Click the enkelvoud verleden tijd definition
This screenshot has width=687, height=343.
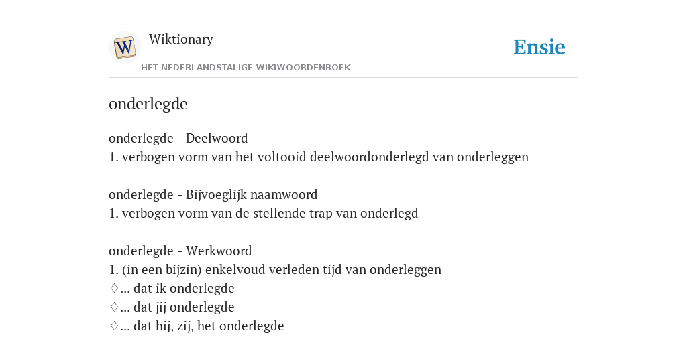[x=275, y=269]
